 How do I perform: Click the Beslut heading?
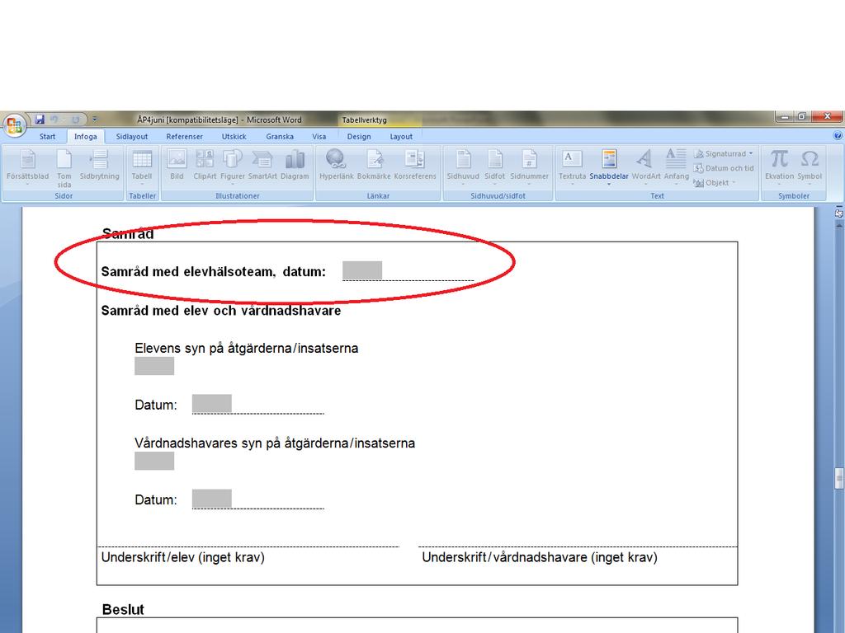click(123, 609)
